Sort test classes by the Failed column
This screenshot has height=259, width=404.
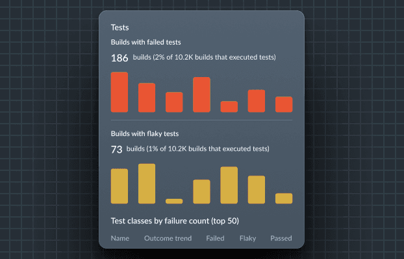215,238
